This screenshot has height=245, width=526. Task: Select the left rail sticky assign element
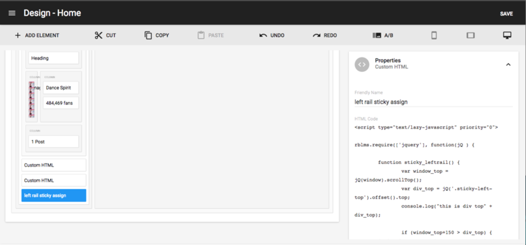(54, 196)
